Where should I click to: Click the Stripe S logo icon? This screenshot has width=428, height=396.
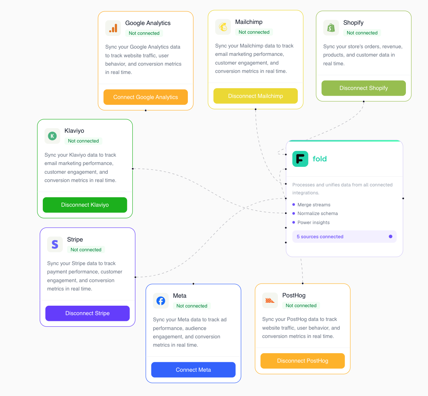coord(55,244)
